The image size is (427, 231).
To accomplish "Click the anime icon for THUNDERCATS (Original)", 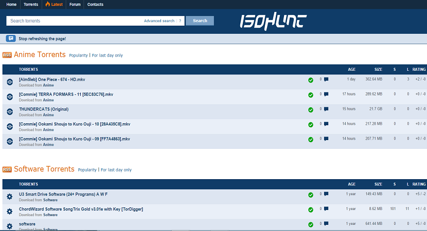I will 10,112.
